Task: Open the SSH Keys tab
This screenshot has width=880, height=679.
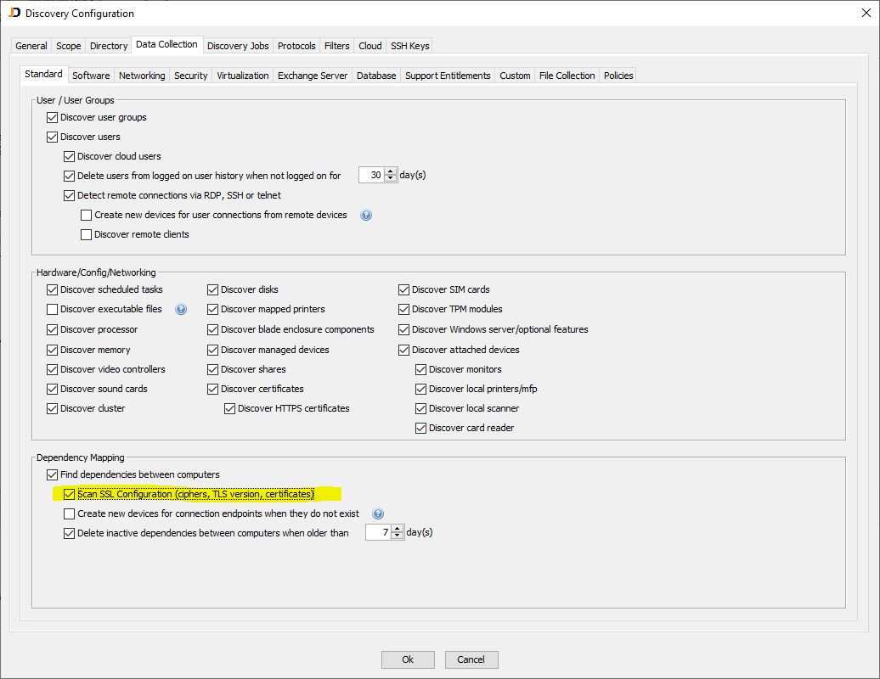Action: tap(409, 46)
